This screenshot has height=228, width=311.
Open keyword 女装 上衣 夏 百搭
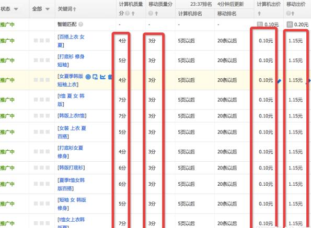pos(72,132)
